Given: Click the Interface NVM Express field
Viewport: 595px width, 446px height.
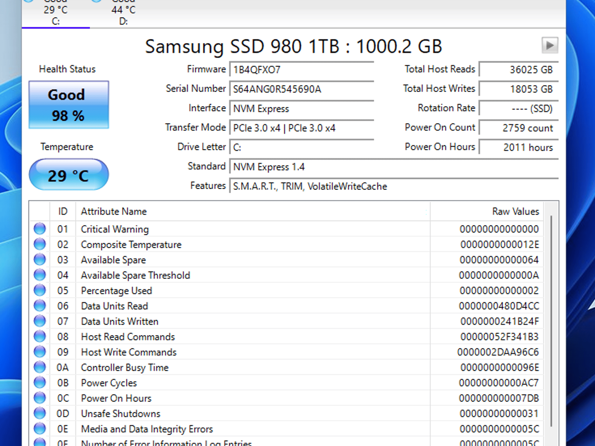Looking at the screenshot, I should [x=301, y=108].
